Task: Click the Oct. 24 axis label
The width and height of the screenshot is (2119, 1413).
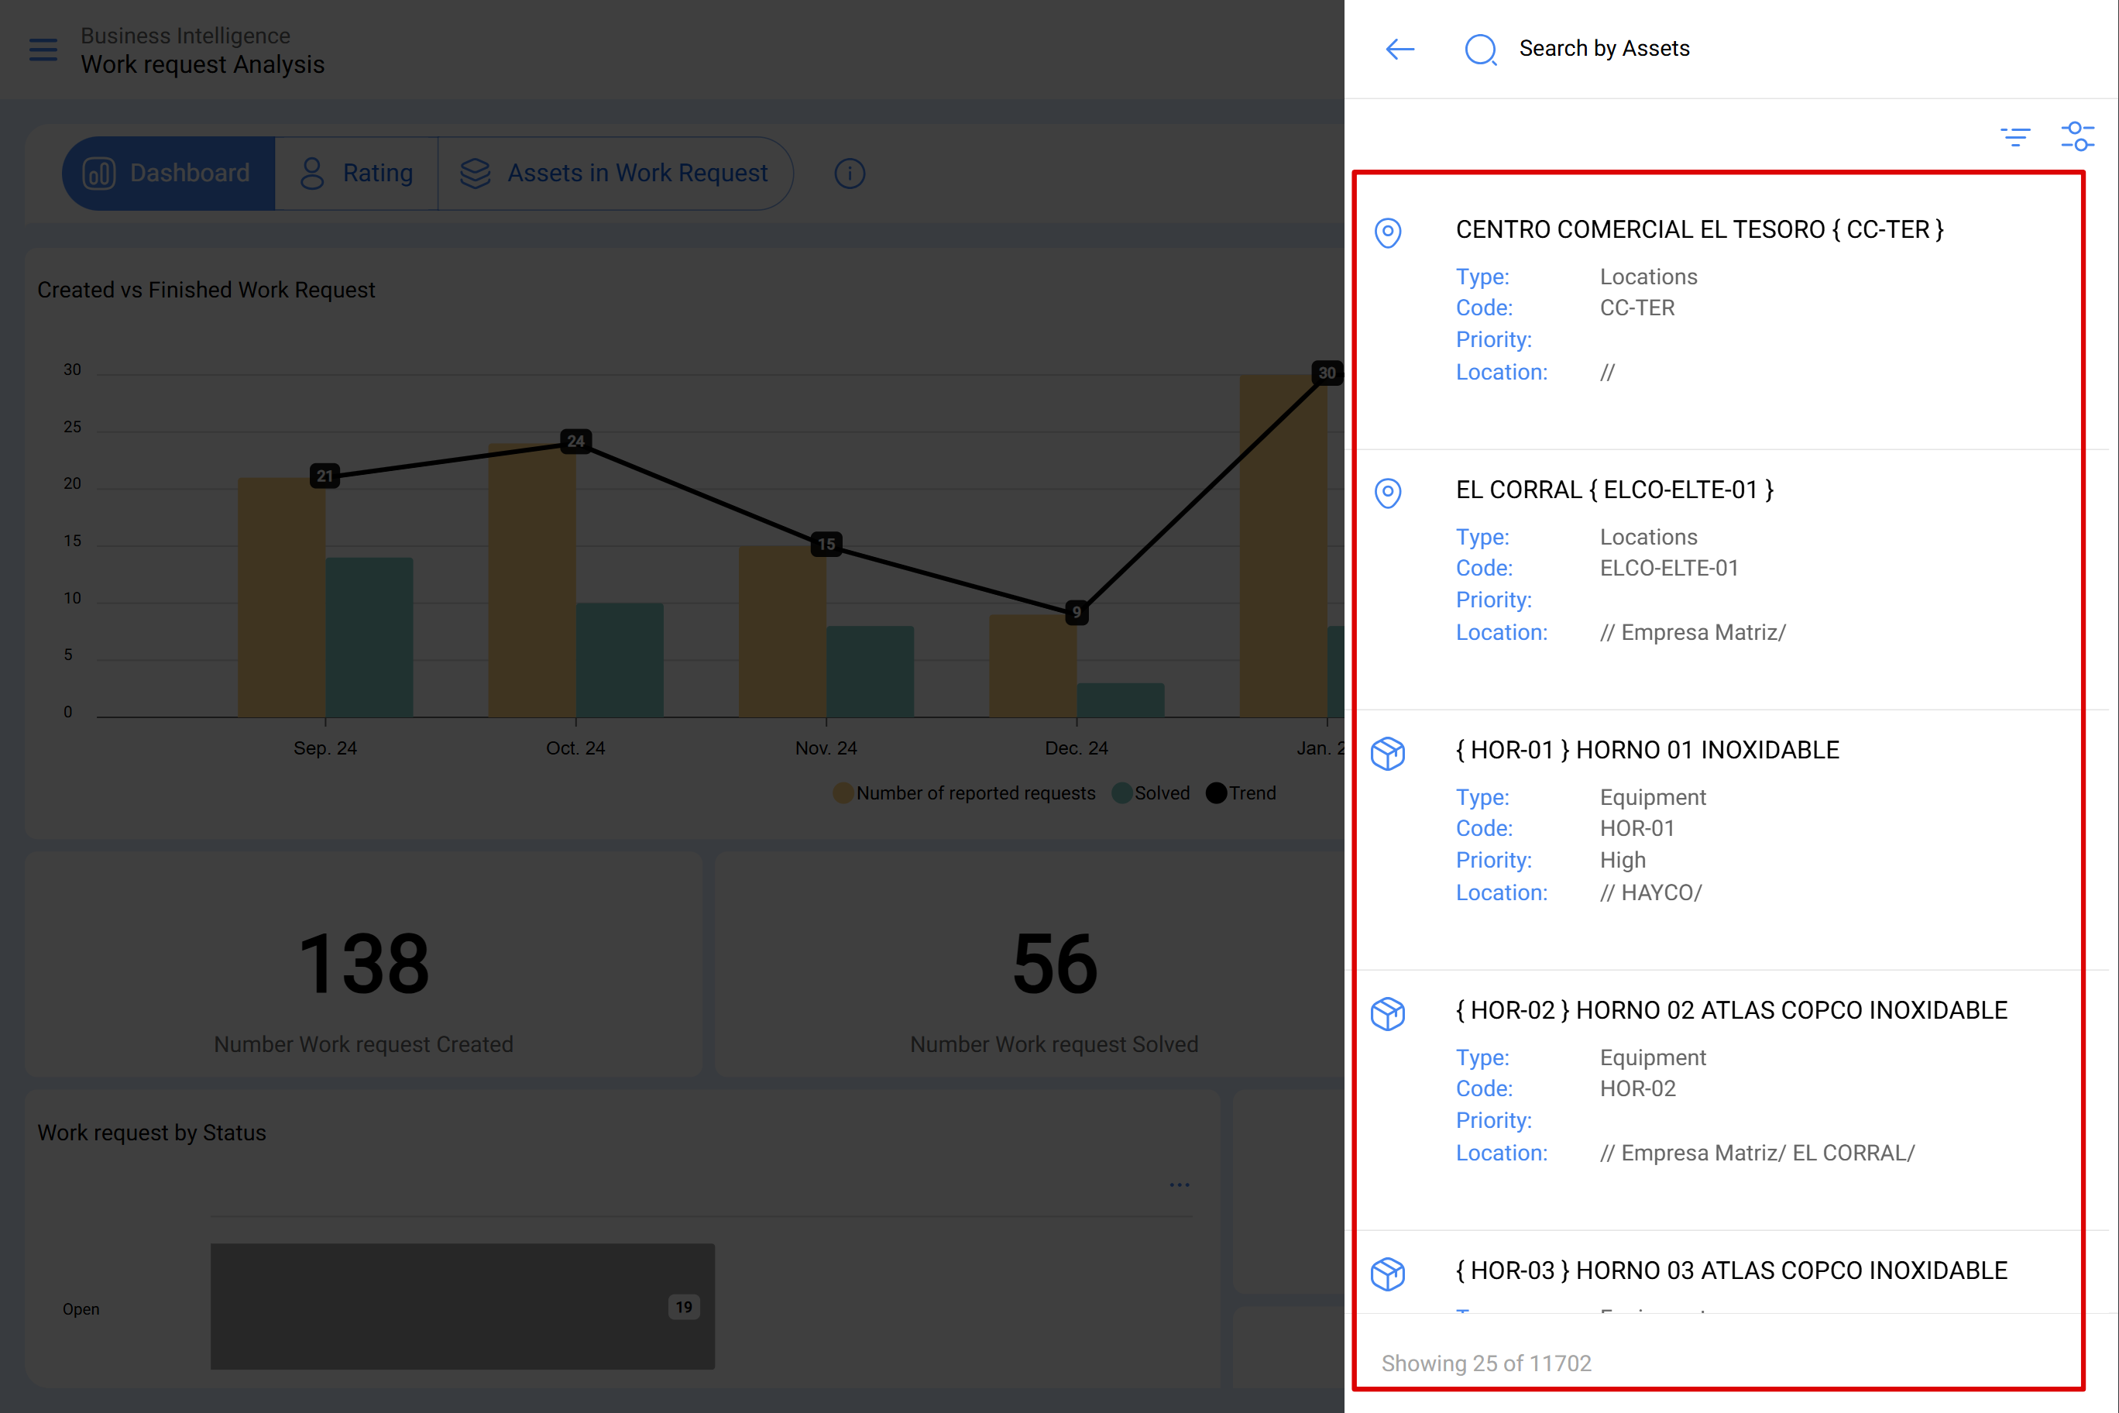Action: point(575,748)
